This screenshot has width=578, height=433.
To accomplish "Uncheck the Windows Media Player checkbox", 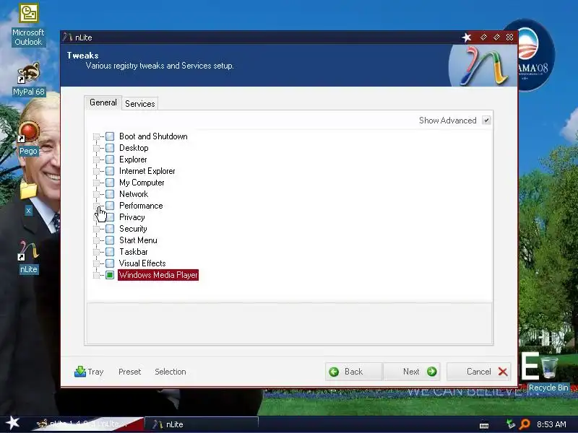I will tap(110, 275).
